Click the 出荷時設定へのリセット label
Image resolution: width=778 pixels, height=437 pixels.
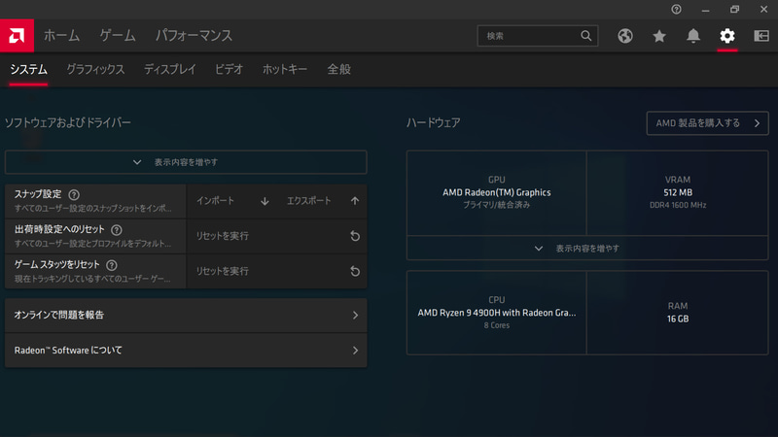[59, 229]
